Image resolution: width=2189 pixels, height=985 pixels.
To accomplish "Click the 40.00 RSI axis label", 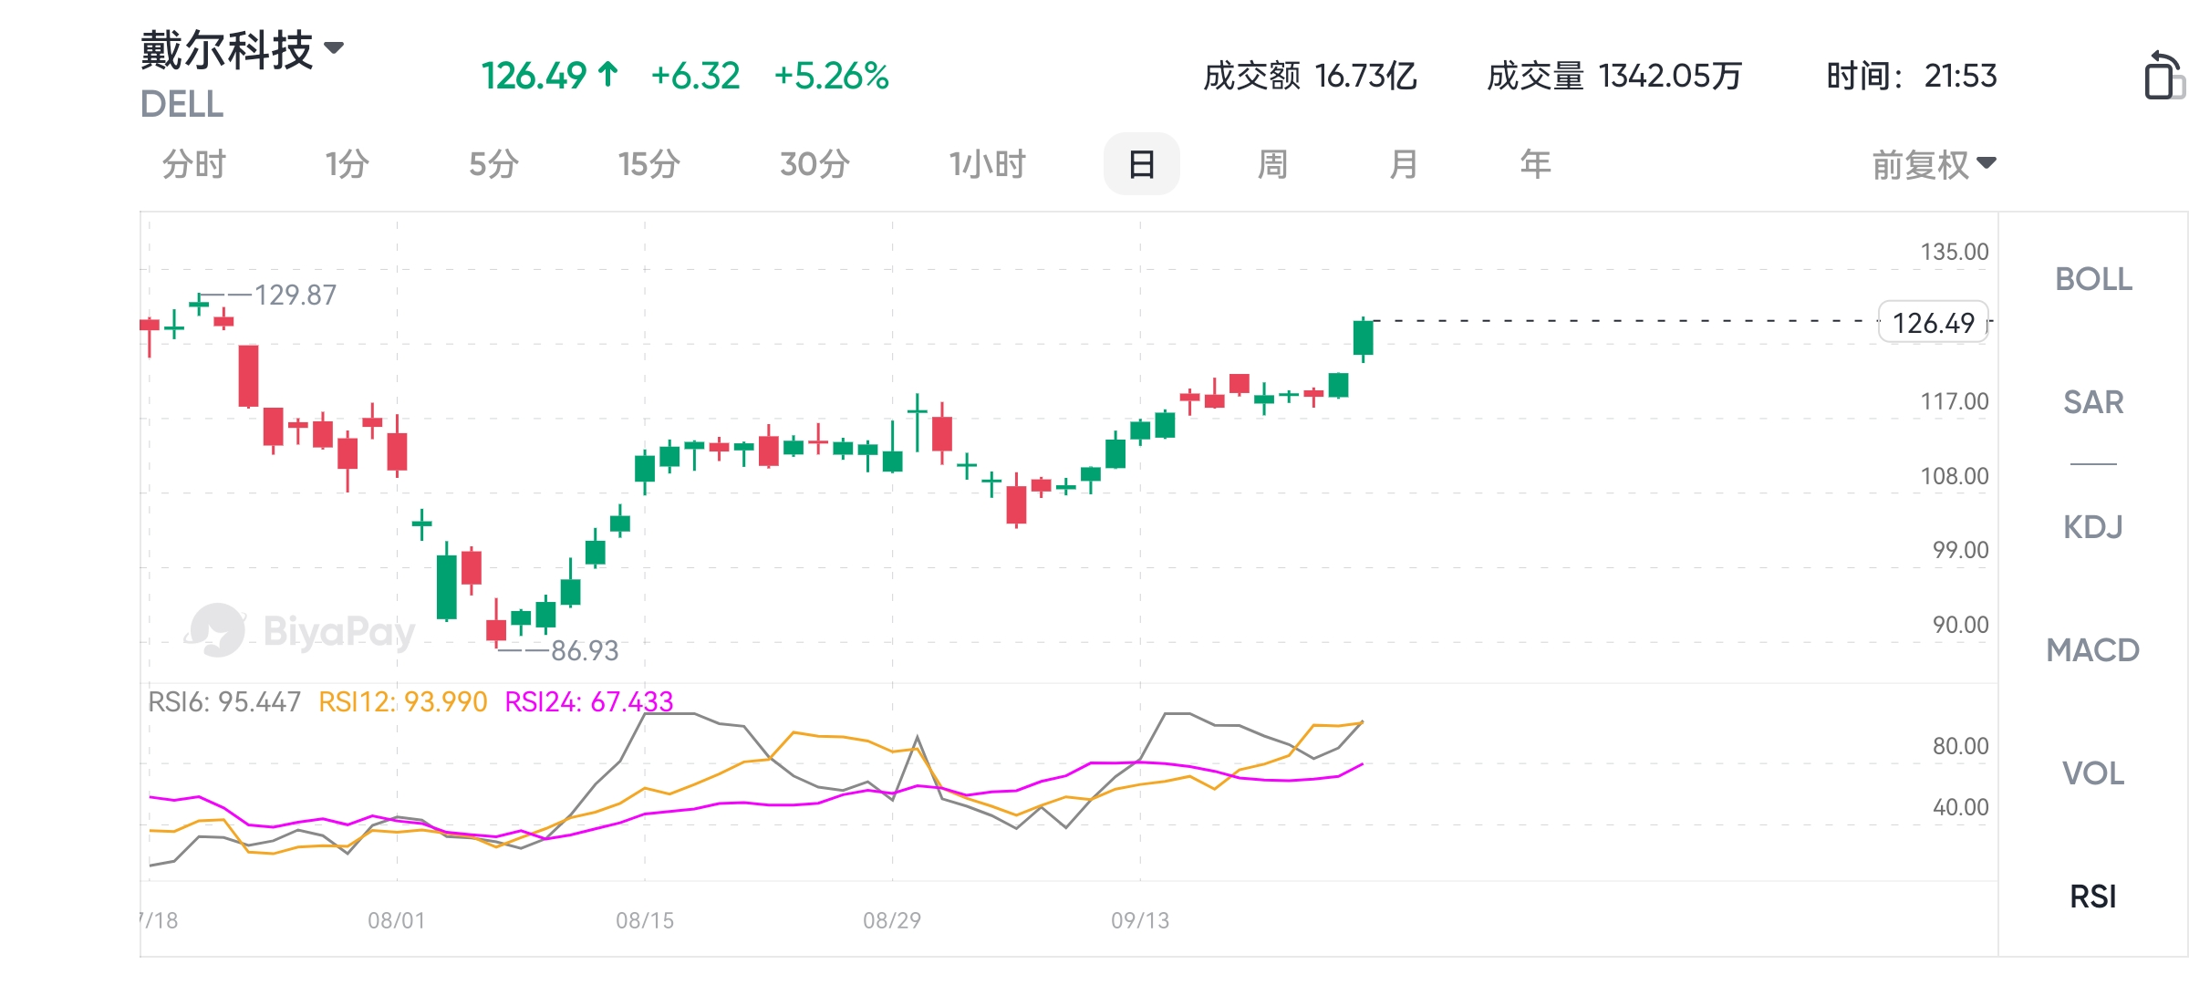I will tap(1961, 807).
